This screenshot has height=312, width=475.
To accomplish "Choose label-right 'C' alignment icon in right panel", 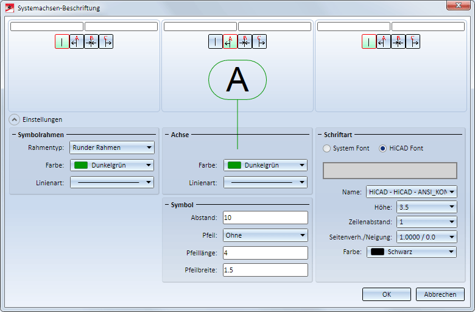I will pos(413,41).
